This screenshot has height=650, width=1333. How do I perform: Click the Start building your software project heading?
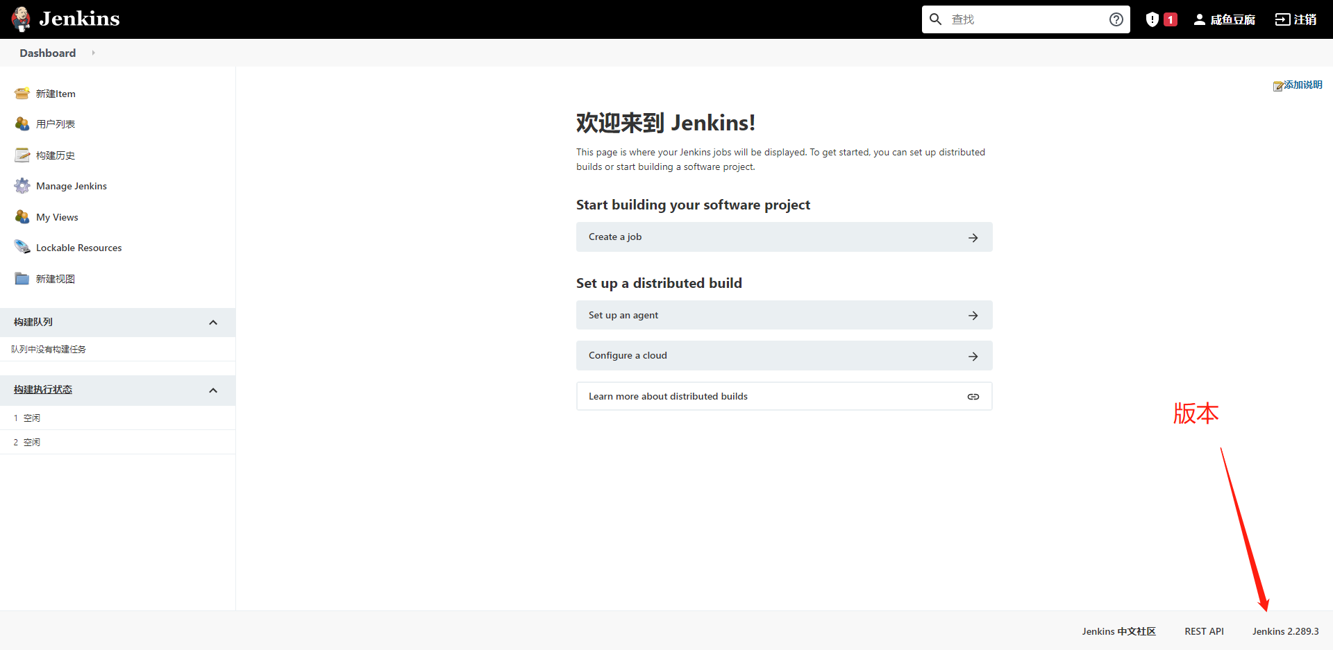pos(693,205)
